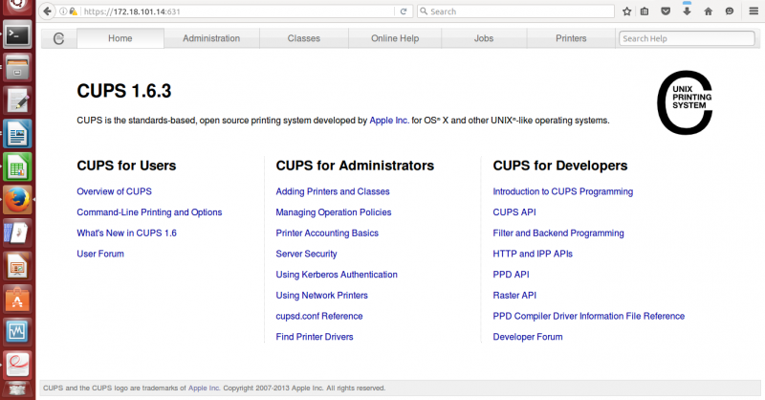Open System Monitor from the dock

pos(17,332)
